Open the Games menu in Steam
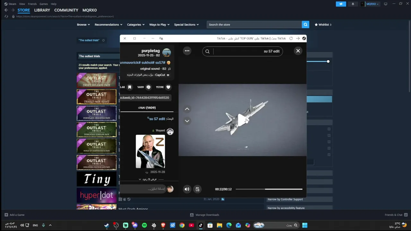Viewport: 411px width, 231px height. tap(44, 4)
